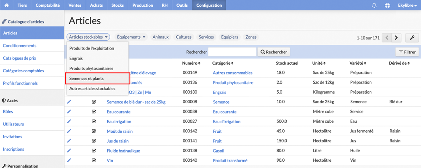Open the Ventes top menu
Screen dimensions: 421x168
(x=75, y=5)
